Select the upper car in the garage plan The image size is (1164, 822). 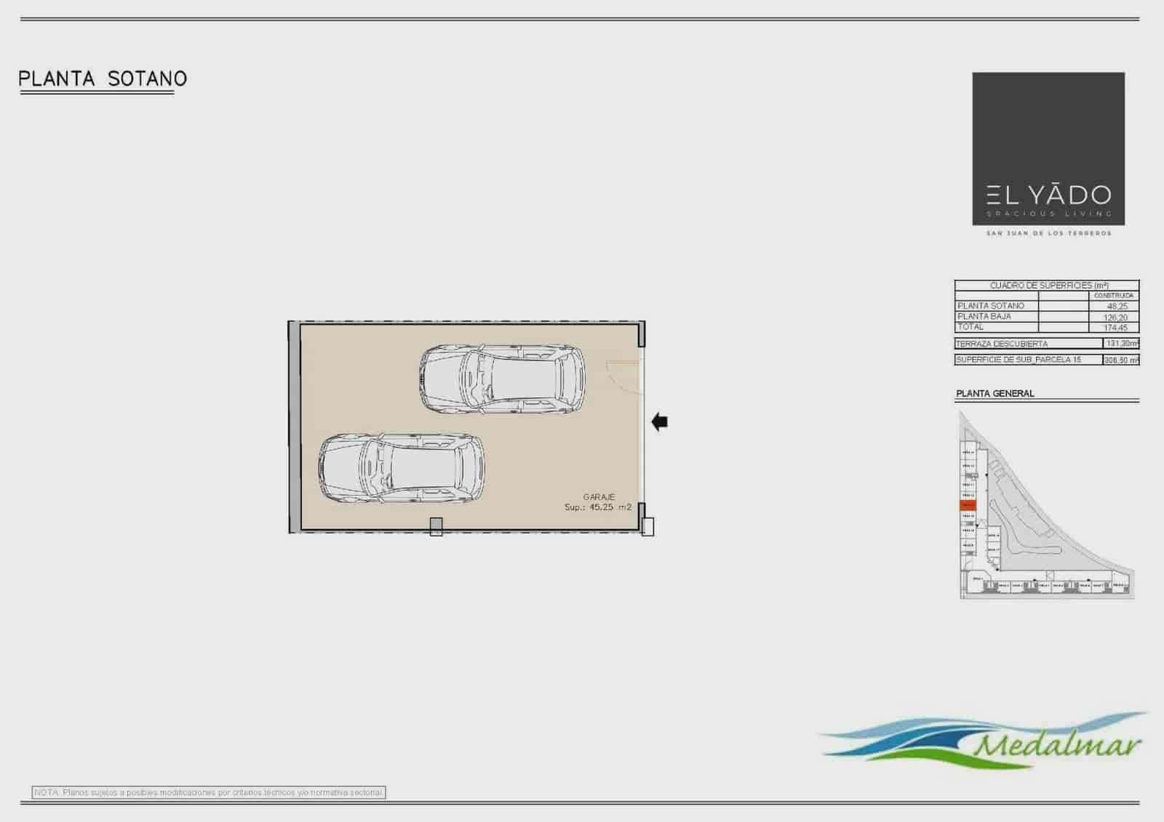503,379
